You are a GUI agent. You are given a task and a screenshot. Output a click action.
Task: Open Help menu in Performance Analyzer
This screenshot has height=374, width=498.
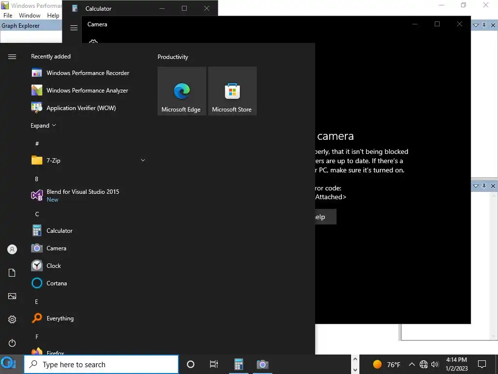[x=53, y=15]
